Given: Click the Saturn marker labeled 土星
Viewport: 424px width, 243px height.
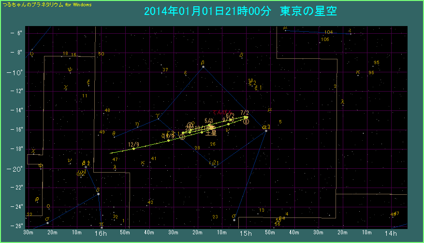Looking at the screenshot, I should tap(211, 128).
